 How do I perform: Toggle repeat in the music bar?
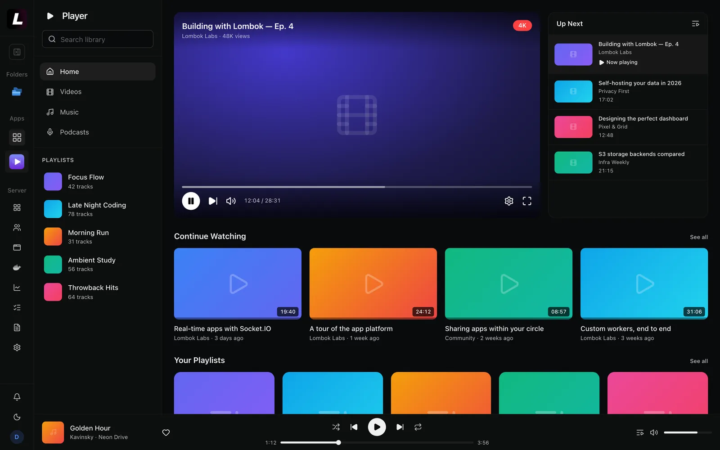(x=418, y=427)
